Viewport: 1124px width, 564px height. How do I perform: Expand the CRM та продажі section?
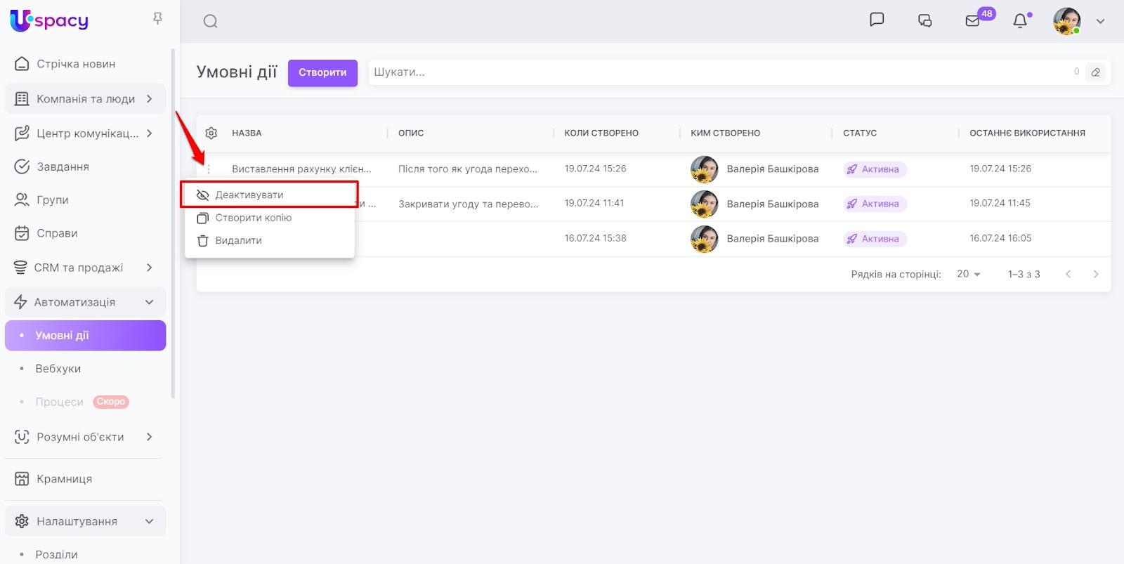149,268
